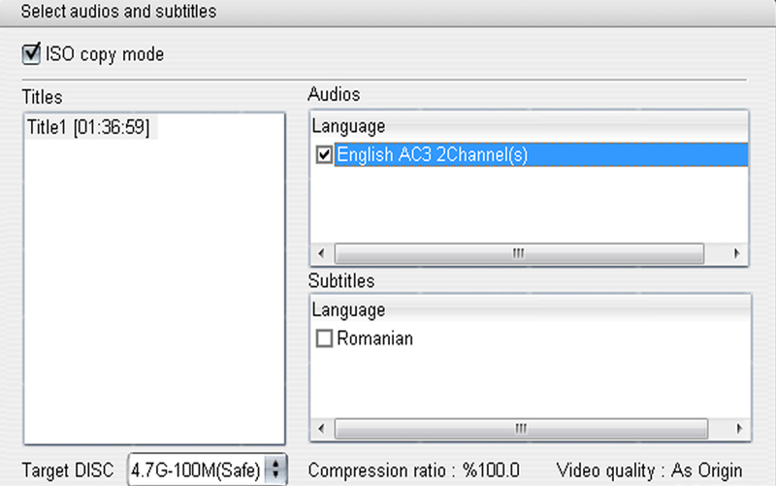This screenshot has width=776, height=486.
Task: Click the Audios list left scroll arrow
Action: click(x=322, y=253)
